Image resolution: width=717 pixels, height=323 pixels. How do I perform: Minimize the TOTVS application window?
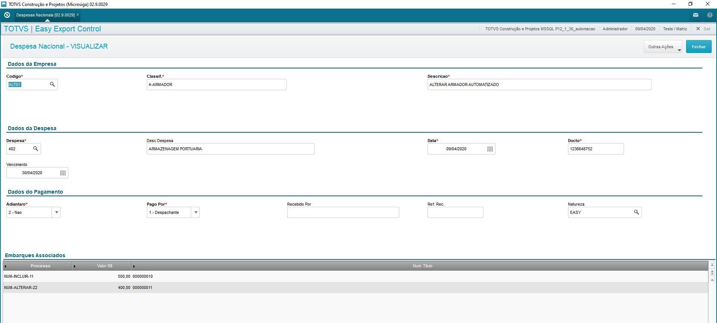(x=674, y=4)
